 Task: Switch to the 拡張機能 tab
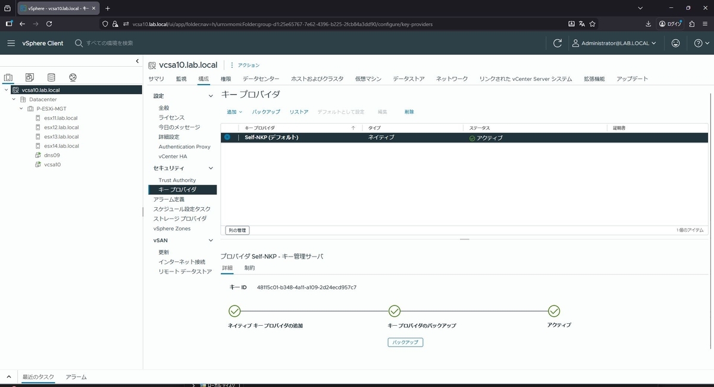coord(594,79)
